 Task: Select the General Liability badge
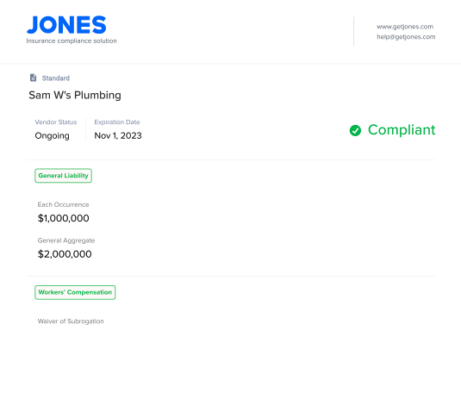(63, 176)
